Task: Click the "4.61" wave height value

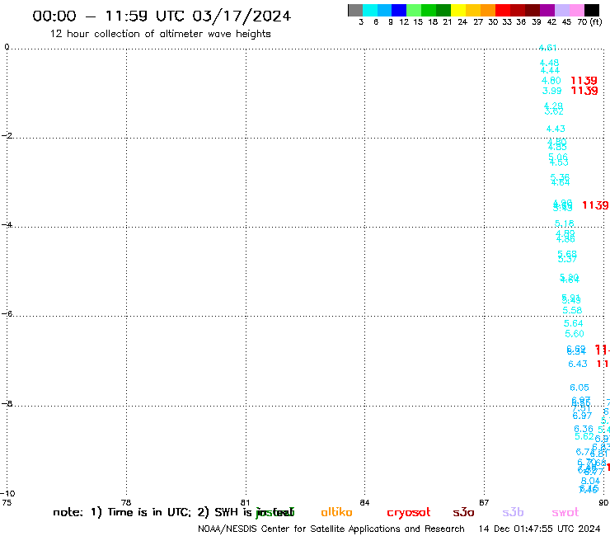Action: pos(547,48)
